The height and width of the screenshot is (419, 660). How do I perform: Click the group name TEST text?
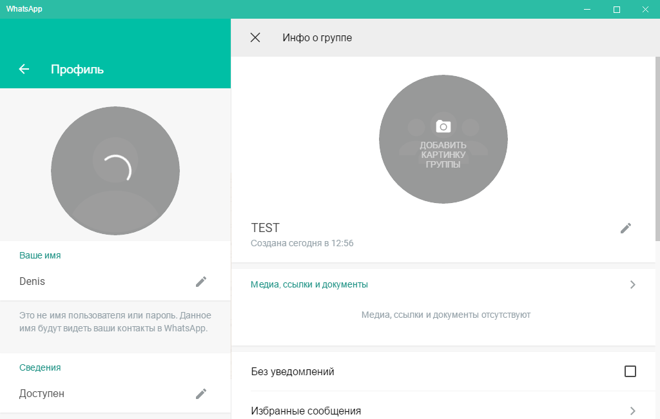[266, 228]
